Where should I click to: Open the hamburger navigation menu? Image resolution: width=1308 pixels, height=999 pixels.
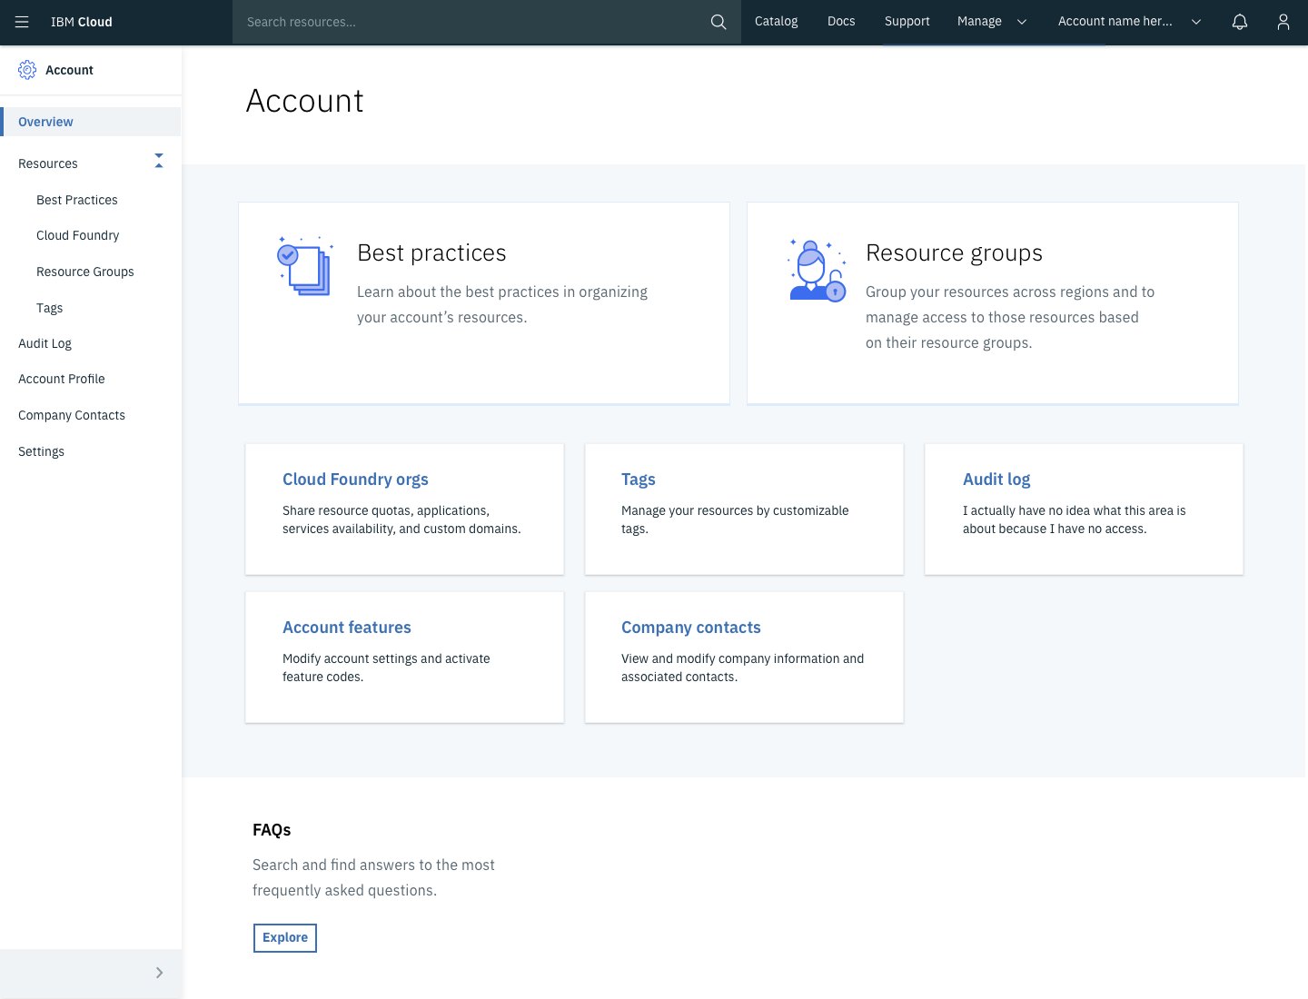pos(22,22)
